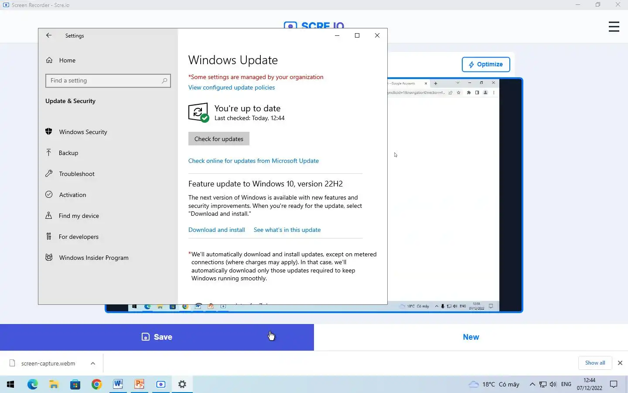Click Download and install link
Screen dimensions: 628x393
coord(217,230)
